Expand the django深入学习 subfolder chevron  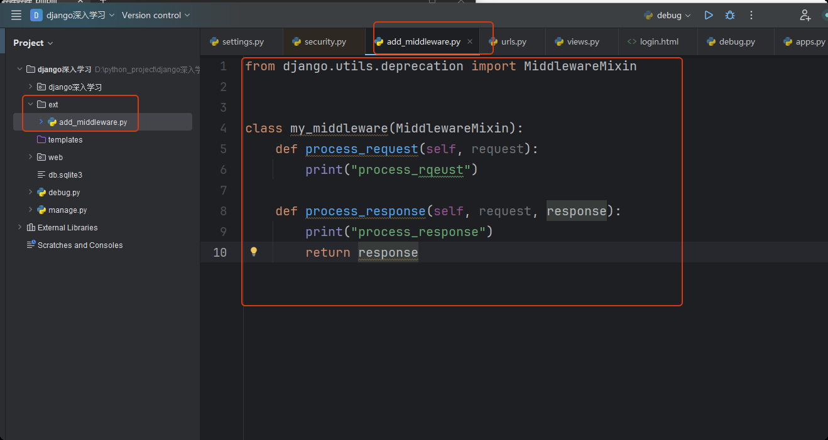click(30, 87)
